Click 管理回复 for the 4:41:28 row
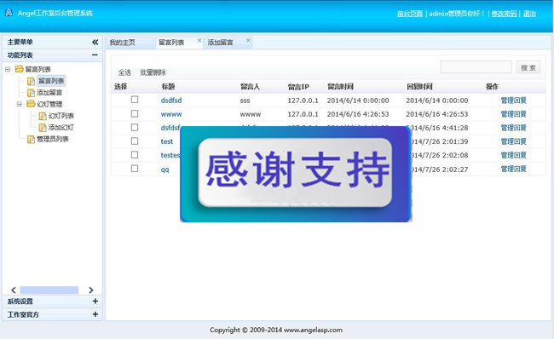Image resolution: width=554 pixels, height=339 pixels. [x=513, y=128]
